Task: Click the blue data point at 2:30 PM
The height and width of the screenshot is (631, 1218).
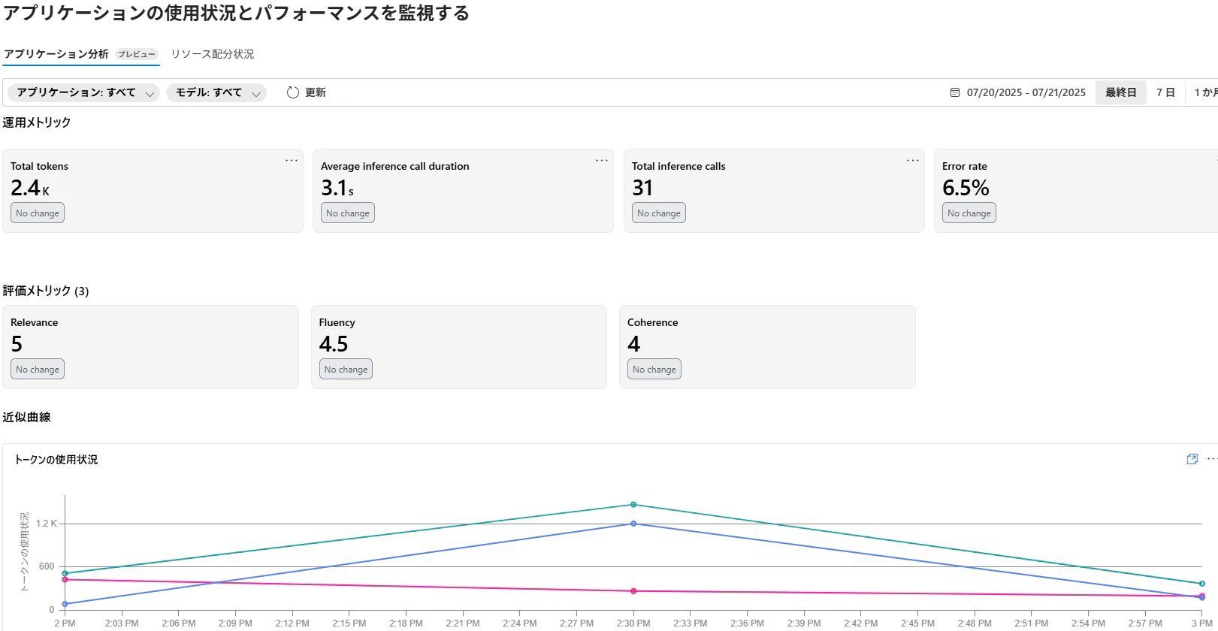Action: click(633, 524)
